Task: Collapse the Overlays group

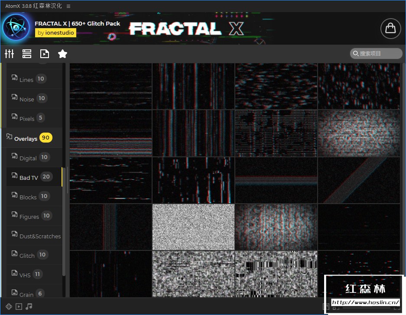Action: point(32,138)
